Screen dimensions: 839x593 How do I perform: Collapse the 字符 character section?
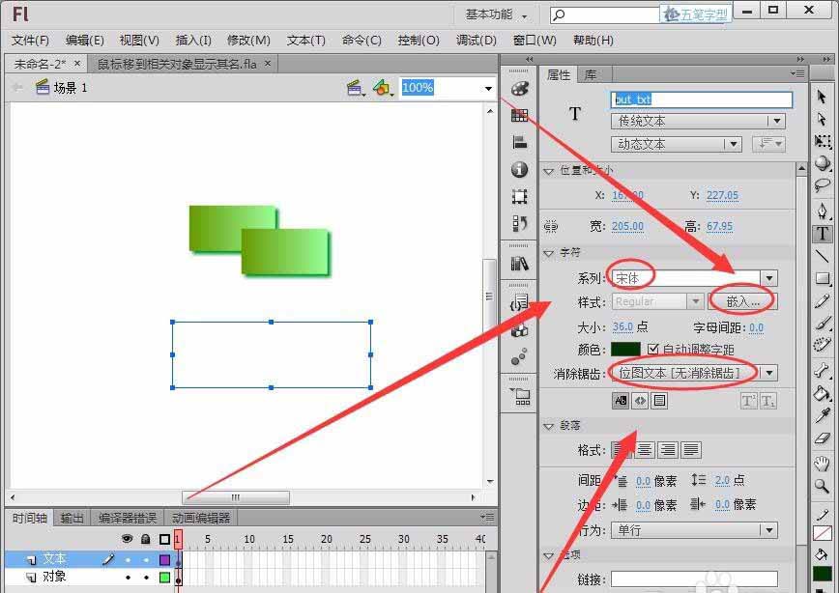click(x=548, y=253)
